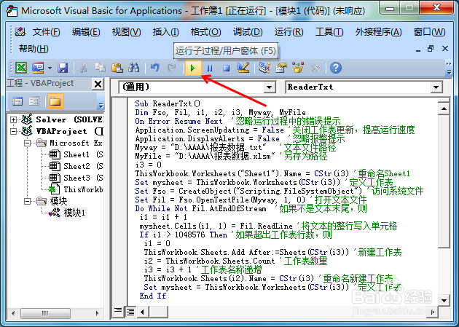Open the 工具(T) menu
Image resolution: width=459 pixels, height=327 pixels.
point(329,32)
